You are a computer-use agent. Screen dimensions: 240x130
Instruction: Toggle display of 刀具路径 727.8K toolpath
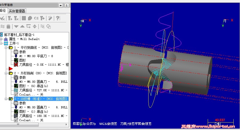[x=16, y=90]
